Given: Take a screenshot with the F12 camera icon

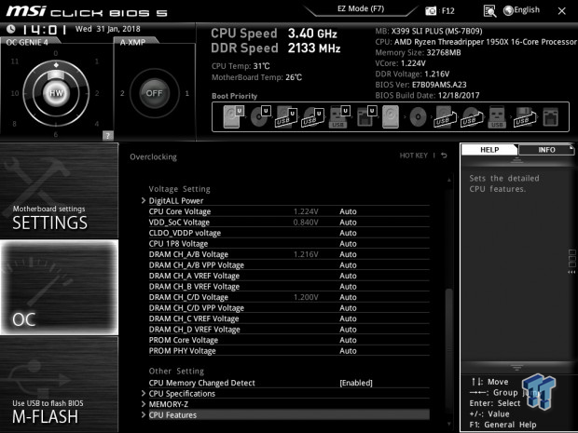Looking at the screenshot, I should click(431, 11).
